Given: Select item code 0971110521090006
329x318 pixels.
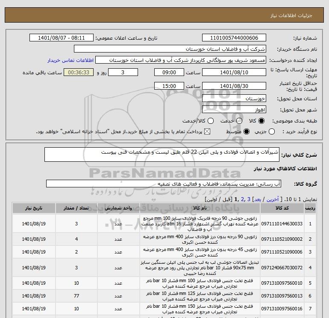Looking at the screenshot, I should pyautogui.click(x=282, y=252).
